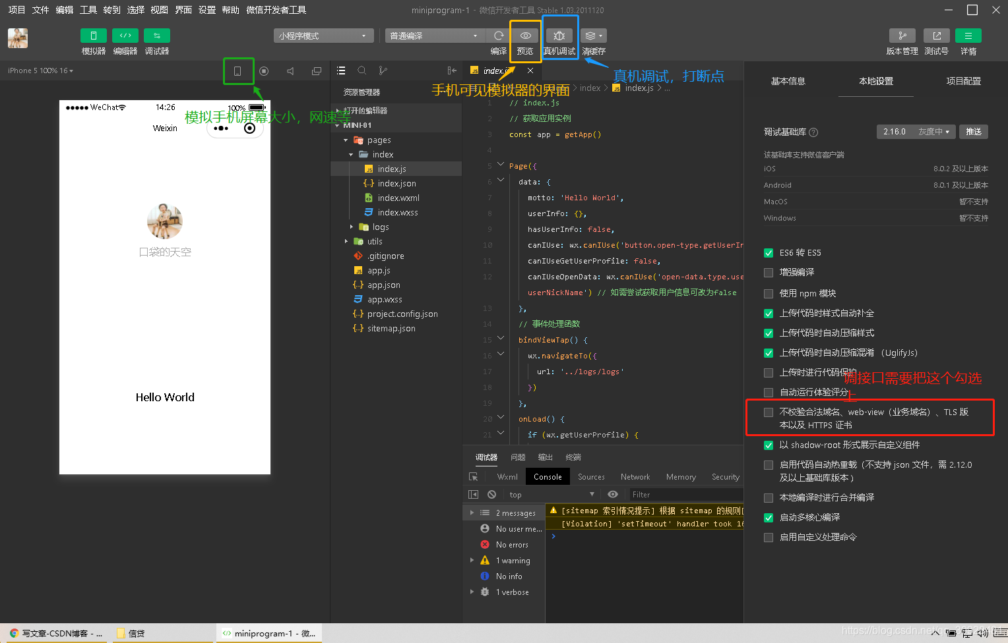Open Chrome 写文章-CSDN博客 taskbar item

(x=55, y=633)
